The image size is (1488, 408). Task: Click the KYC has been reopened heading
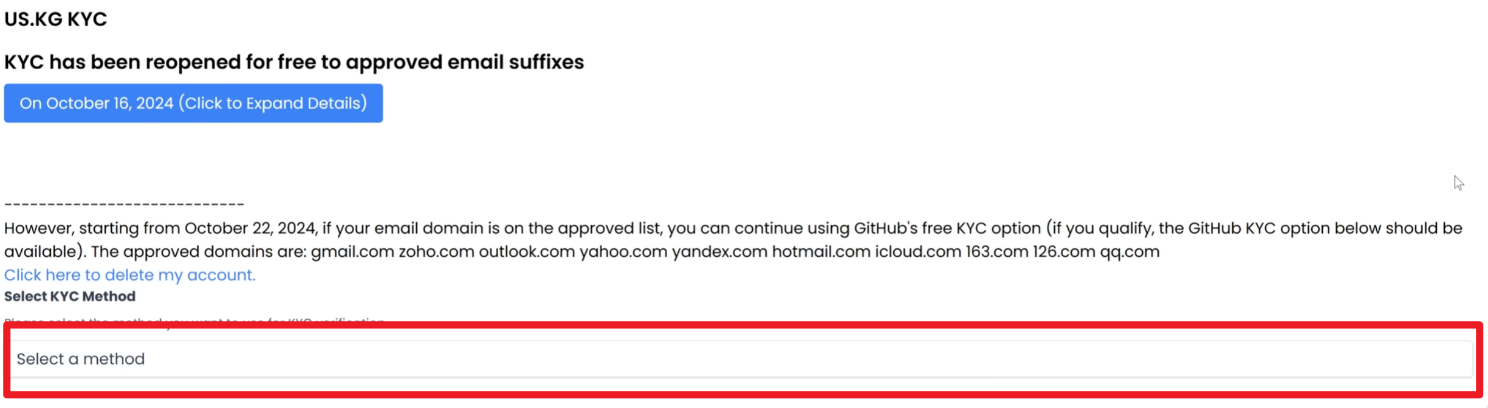[x=294, y=62]
